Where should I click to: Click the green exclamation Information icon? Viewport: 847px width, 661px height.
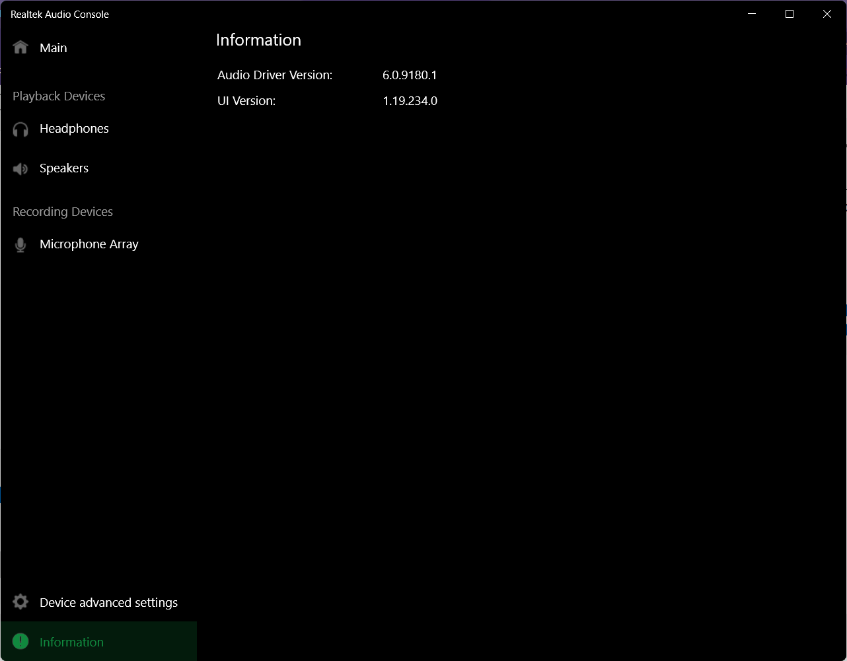20,641
